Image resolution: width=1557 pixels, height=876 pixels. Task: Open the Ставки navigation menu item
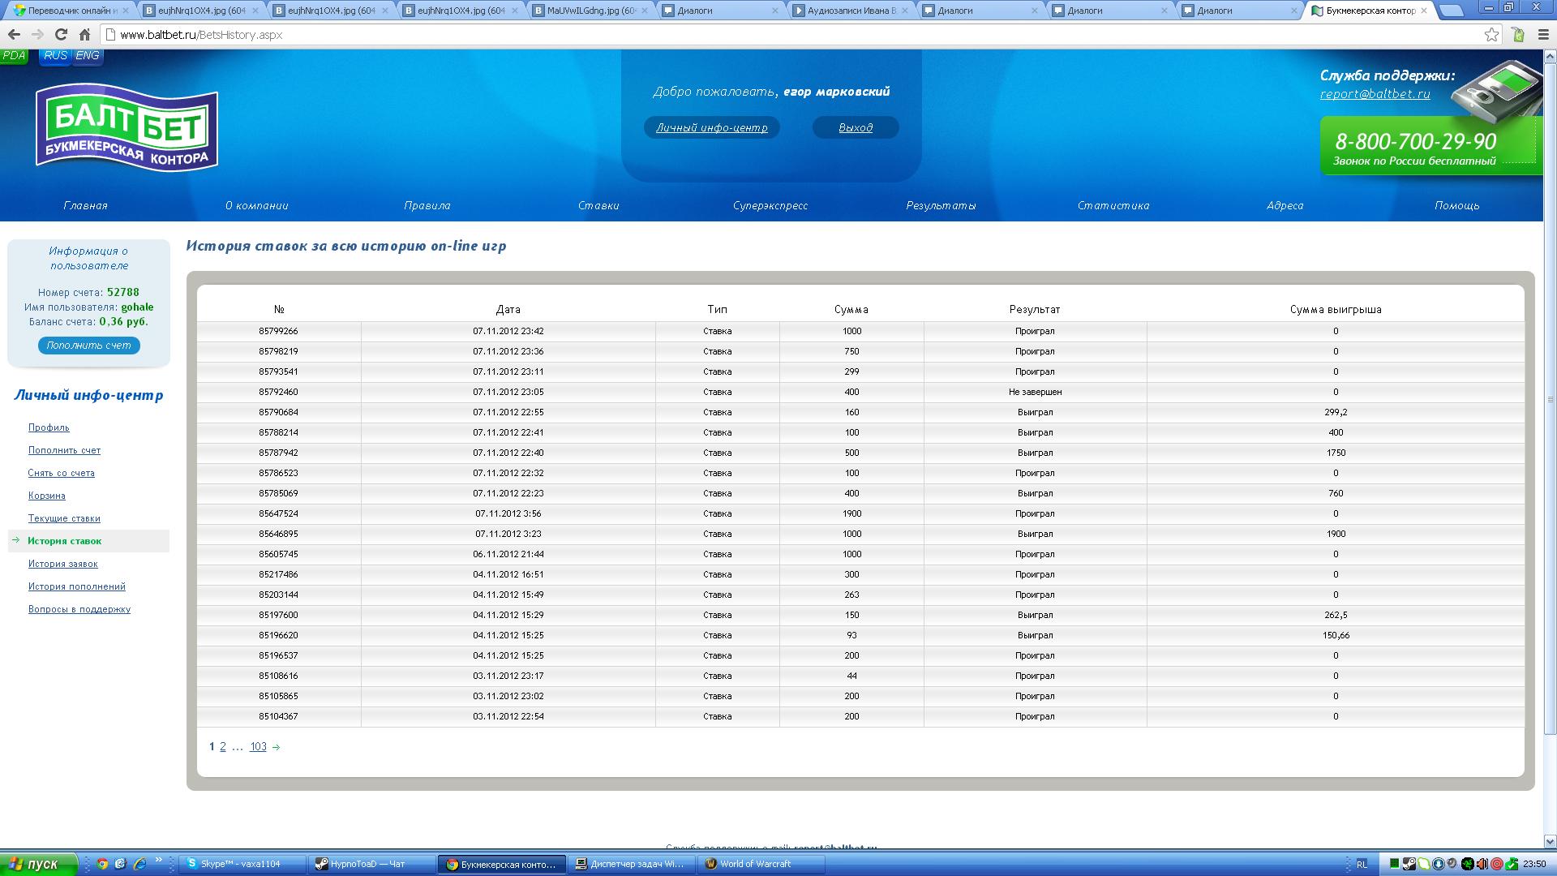(598, 206)
